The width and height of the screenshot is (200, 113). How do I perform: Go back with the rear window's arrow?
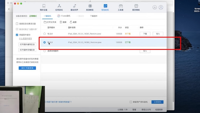point(9,9)
